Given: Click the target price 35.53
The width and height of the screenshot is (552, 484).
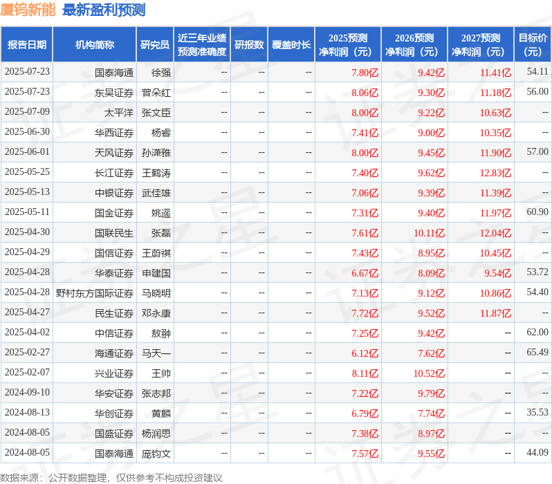Looking at the screenshot, I should click(537, 413).
